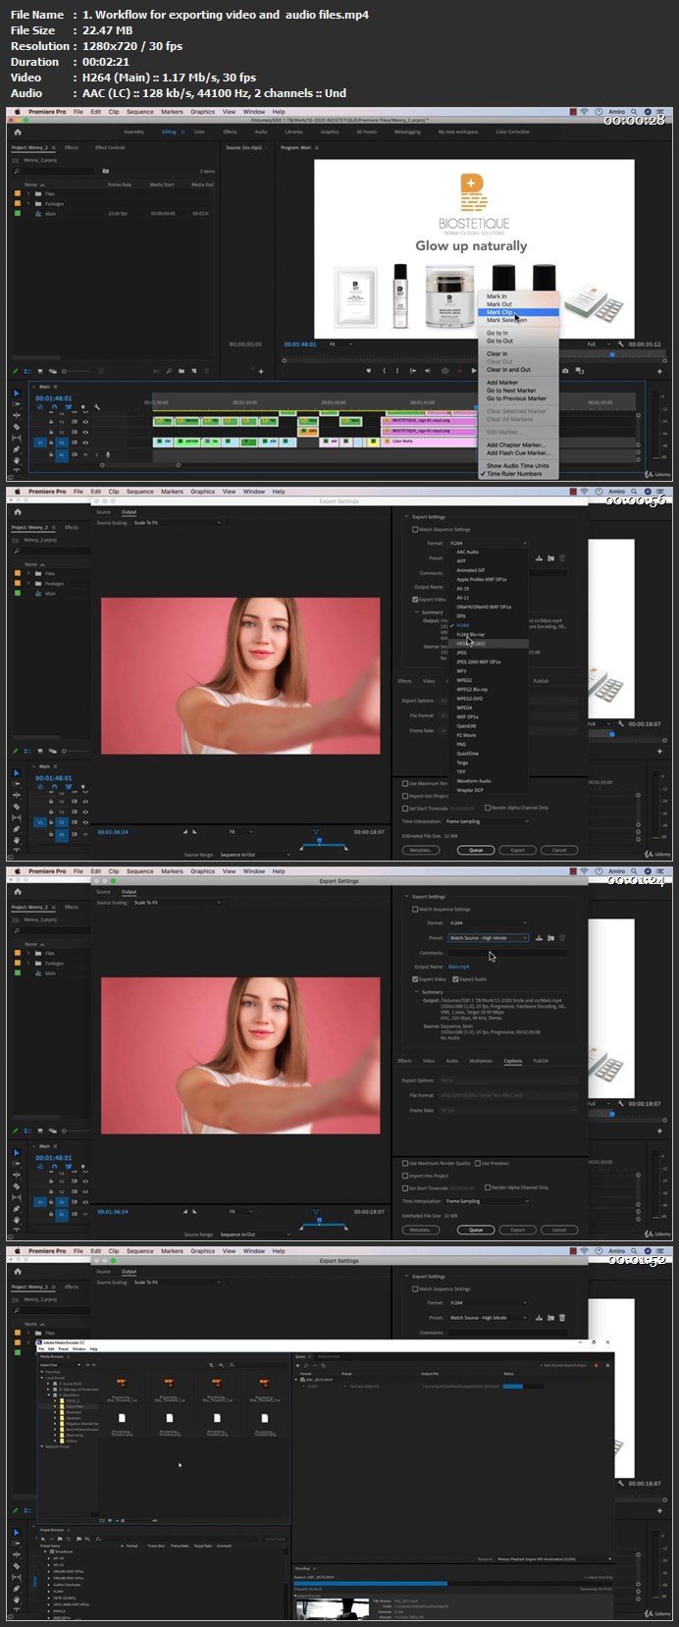Image resolution: width=679 pixels, height=1627 pixels.
Task: Click the Queue button in the 00:01:24 frame
Action: pos(476,1230)
